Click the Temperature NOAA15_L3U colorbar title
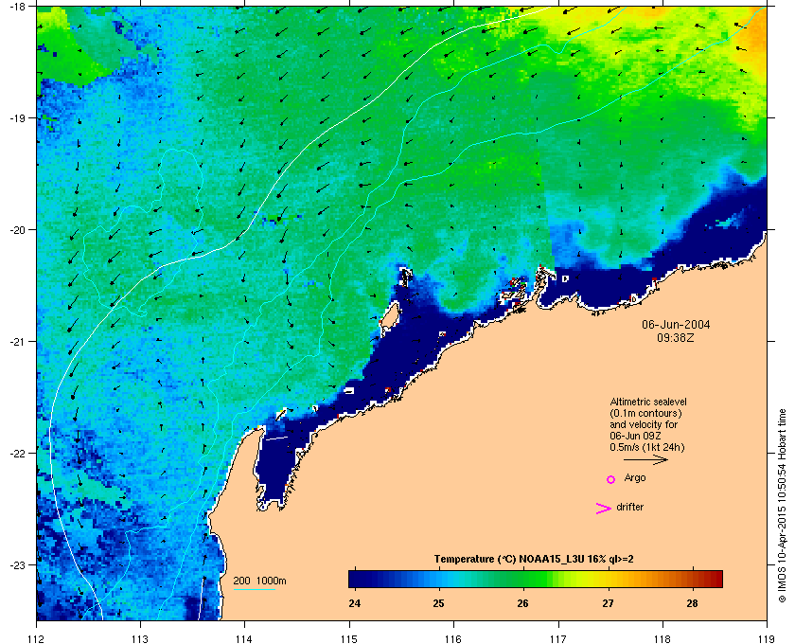Image resolution: width=795 pixels, height=644 pixels. tap(534, 560)
